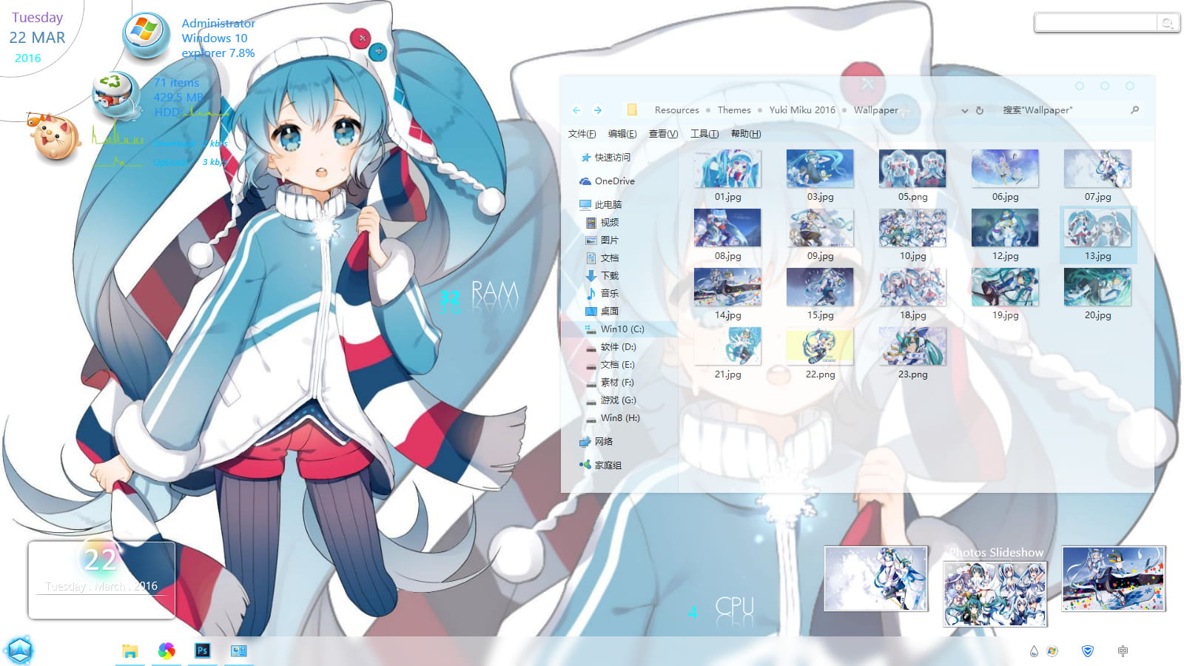Open File Explorer from the taskbar
The image size is (1184, 666).
[x=131, y=651]
